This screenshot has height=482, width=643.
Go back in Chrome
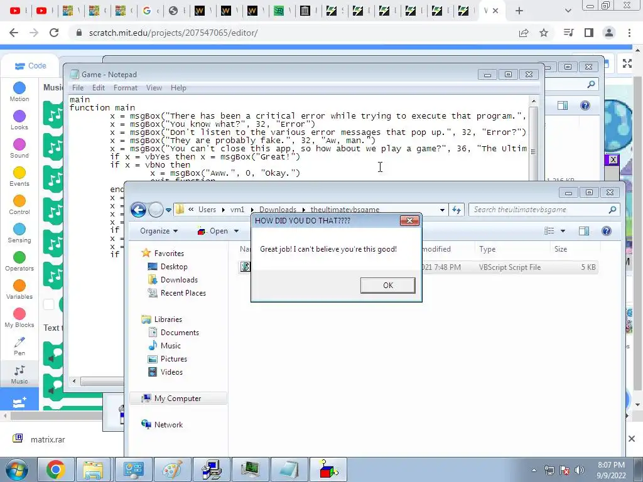tap(14, 33)
